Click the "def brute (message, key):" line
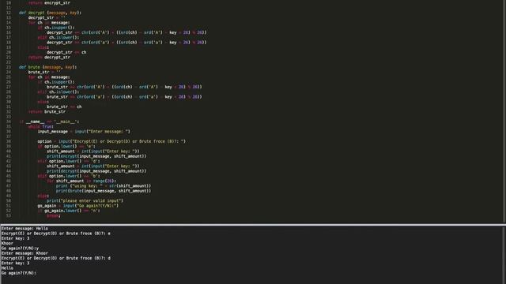The image size is (506, 284). pos(47,67)
